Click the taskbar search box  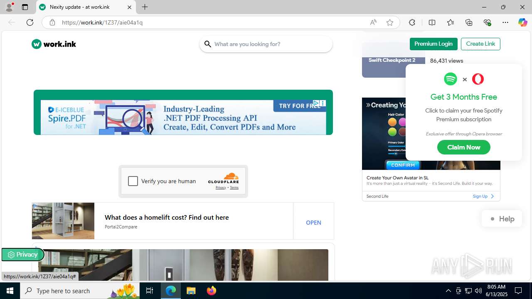(81, 291)
